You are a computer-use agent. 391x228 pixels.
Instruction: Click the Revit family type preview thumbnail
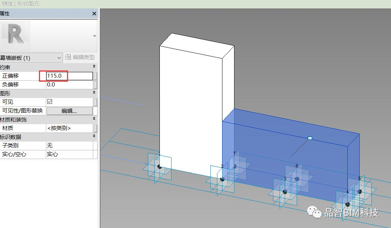tap(15, 36)
